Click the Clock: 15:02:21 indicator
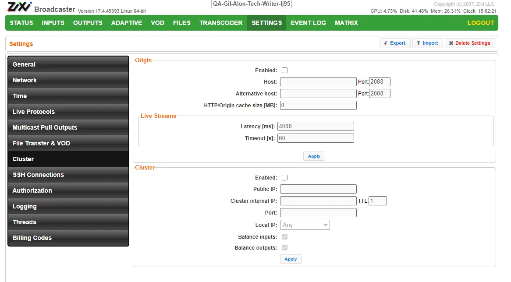The width and height of the screenshot is (511, 282). [480, 11]
